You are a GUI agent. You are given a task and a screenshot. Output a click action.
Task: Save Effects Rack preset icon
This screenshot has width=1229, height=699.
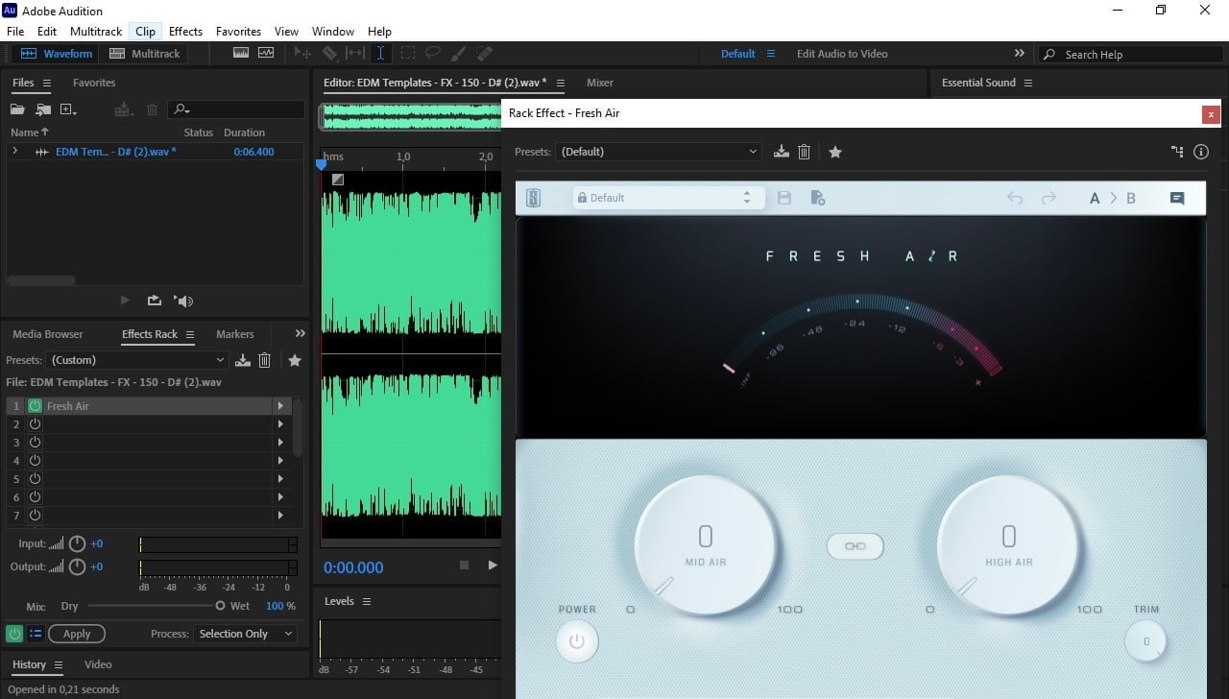243,360
